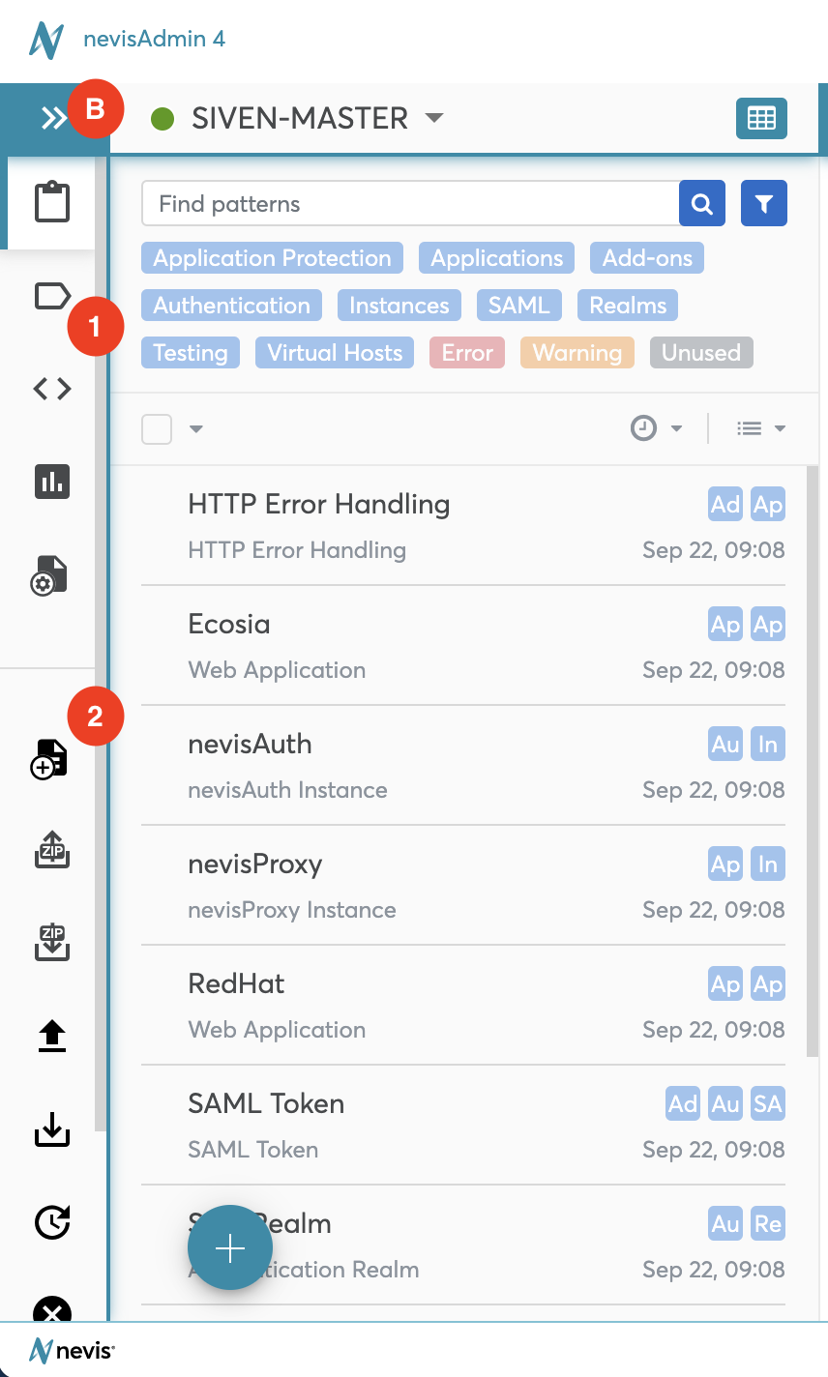Toggle the Warning filter tag
The image size is (828, 1377).
(577, 353)
